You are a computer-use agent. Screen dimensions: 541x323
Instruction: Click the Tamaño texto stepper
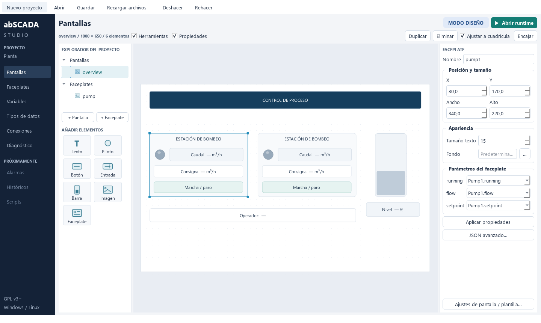point(527,141)
